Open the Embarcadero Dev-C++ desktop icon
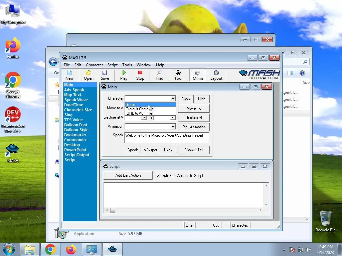The height and width of the screenshot is (256, 342). pos(13,120)
